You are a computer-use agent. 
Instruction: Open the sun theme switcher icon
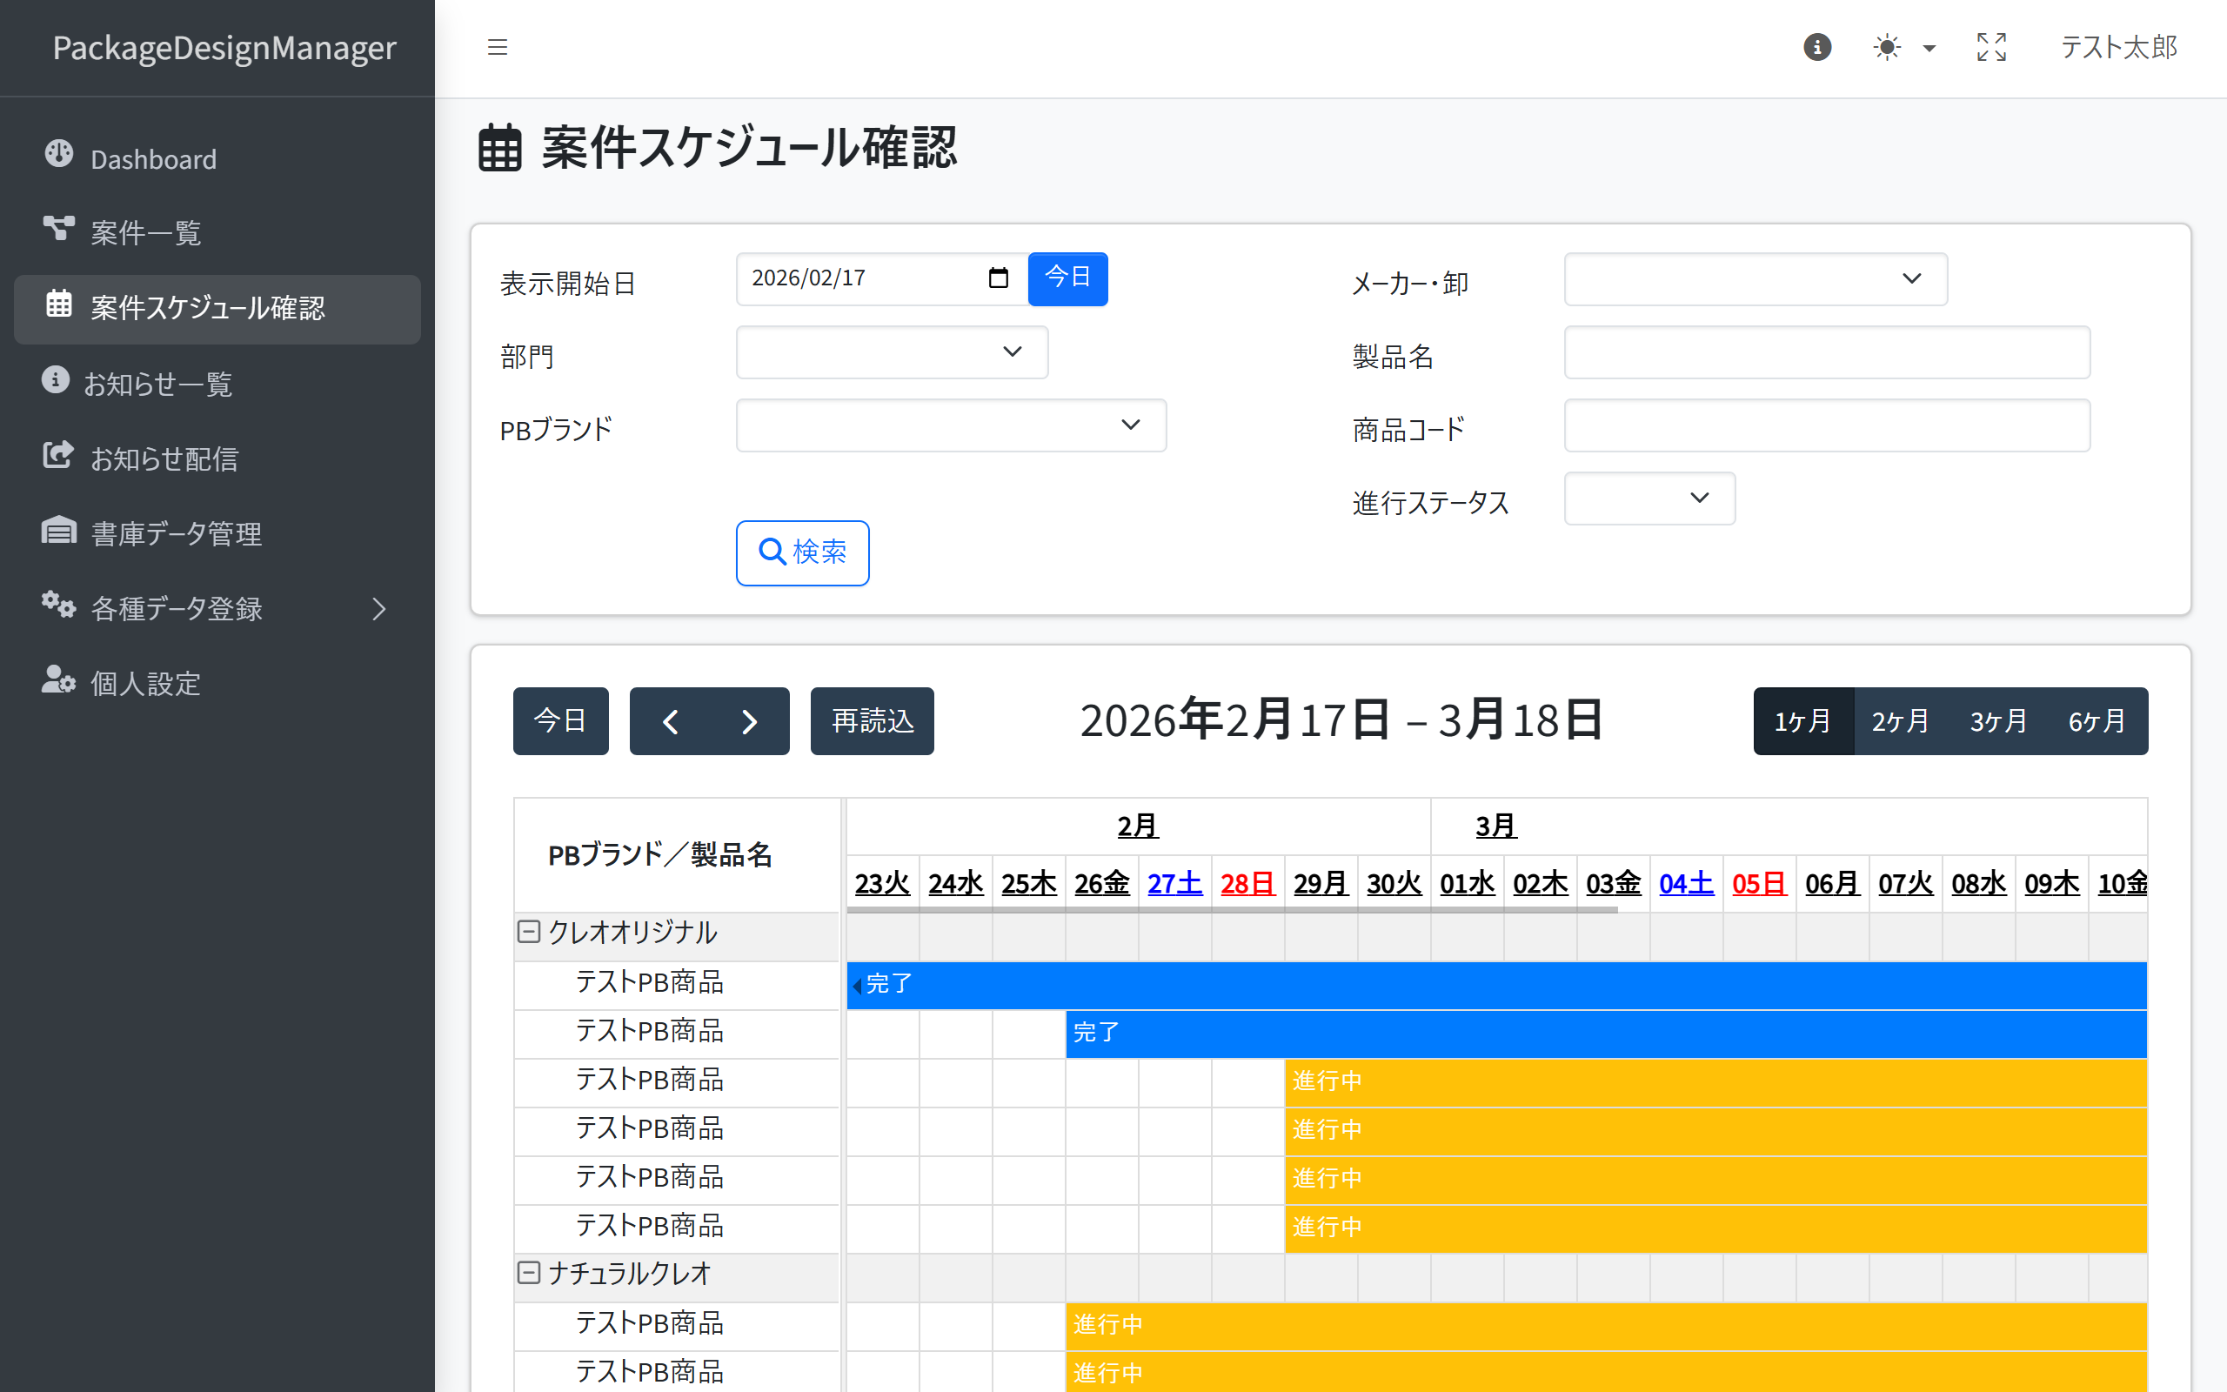tap(1888, 47)
